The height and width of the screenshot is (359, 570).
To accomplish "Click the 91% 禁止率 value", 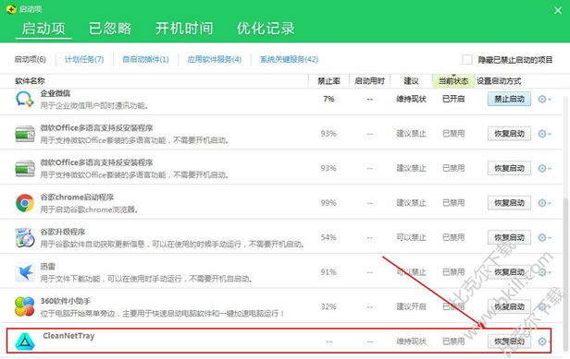I will point(328,272).
